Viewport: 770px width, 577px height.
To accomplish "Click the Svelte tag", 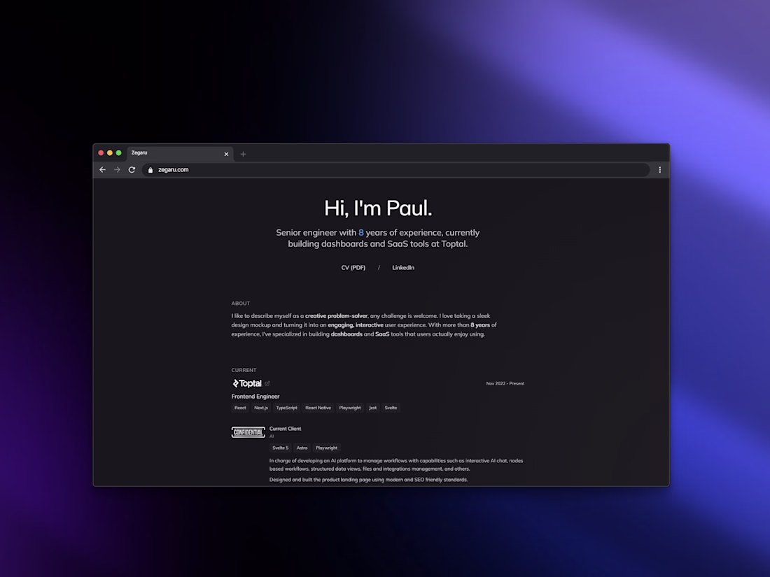I will tap(391, 408).
